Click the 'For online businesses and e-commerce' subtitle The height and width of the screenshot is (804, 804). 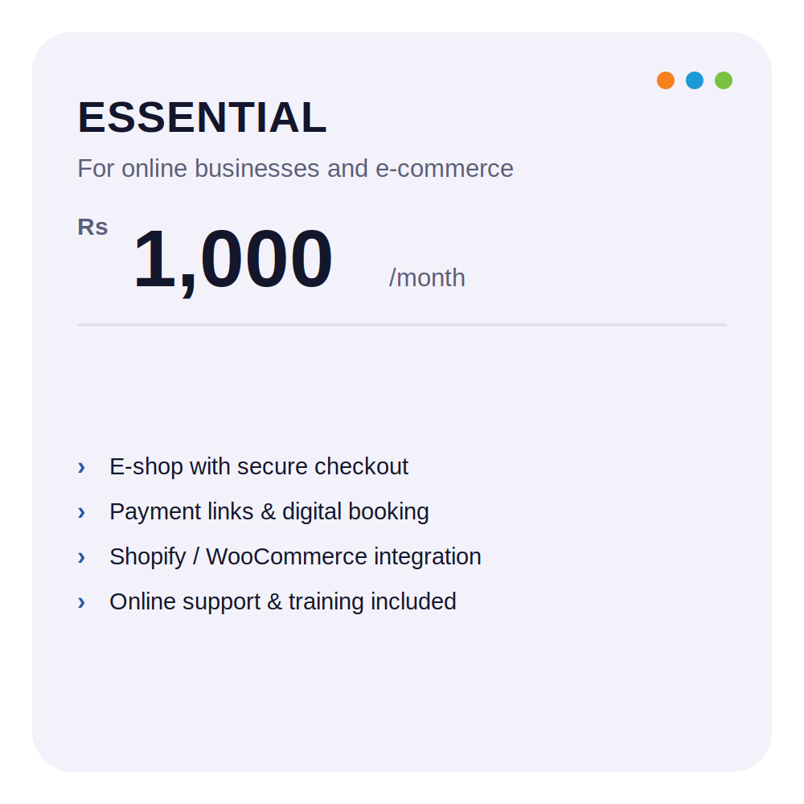[x=295, y=169]
